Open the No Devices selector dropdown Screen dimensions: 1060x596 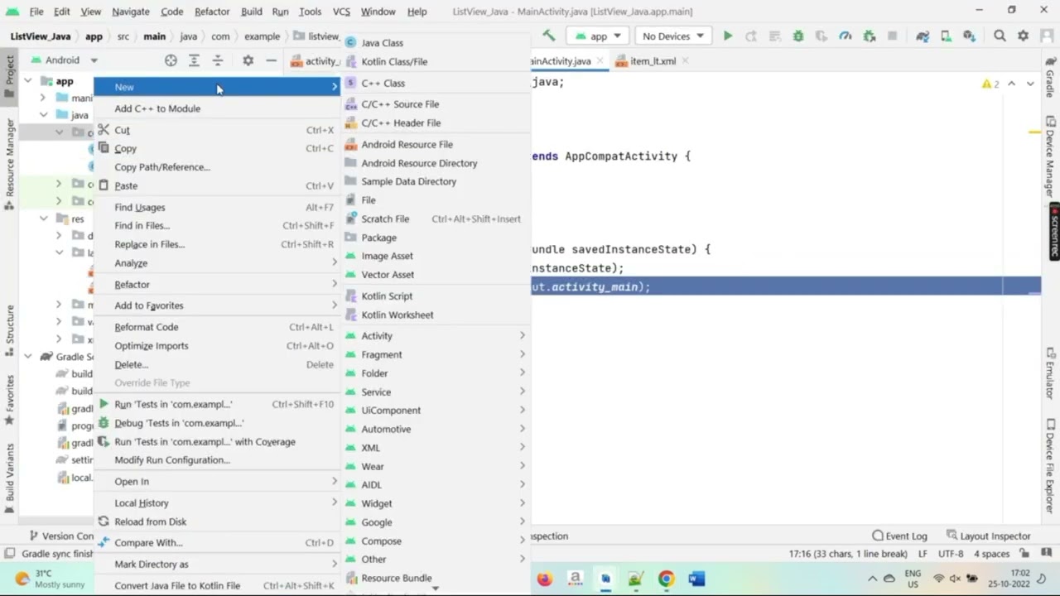click(672, 36)
